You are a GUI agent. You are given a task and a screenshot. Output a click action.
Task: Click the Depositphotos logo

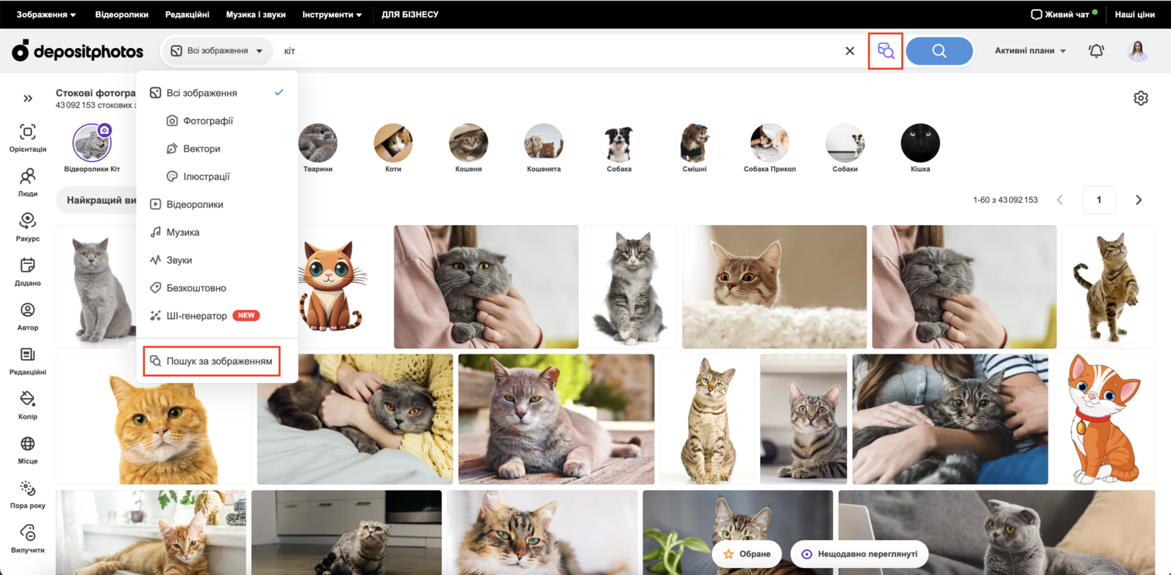(77, 51)
